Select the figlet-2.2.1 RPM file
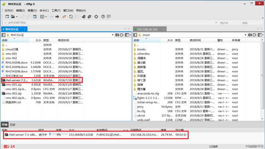Image resolution: width=265 pixels, height=149 pixels. click(186, 98)
